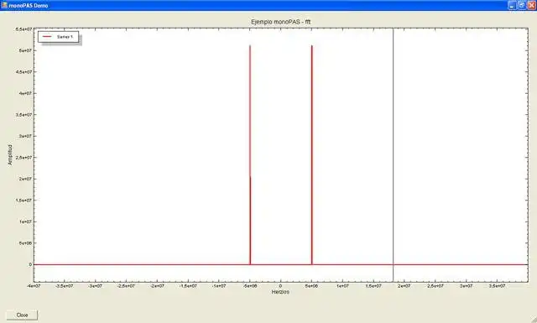This screenshot has width=537, height=323.
Task: Click the red spike at -5e+06 Hz
Action: pyautogui.click(x=250, y=155)
